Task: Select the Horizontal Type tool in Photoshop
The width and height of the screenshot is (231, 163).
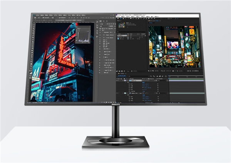Action: (x=32, y=57)
